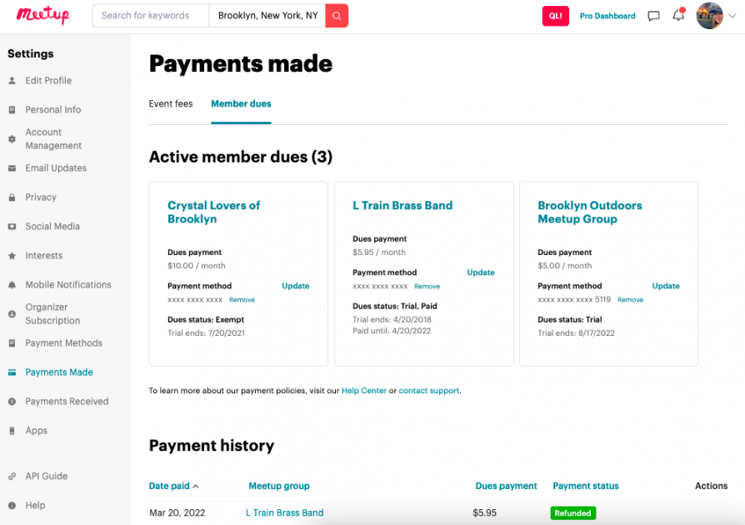Image resolution: width=745 pixels, height=525 pixels.
Task: Click the contact support link
Action: (429, 391)
